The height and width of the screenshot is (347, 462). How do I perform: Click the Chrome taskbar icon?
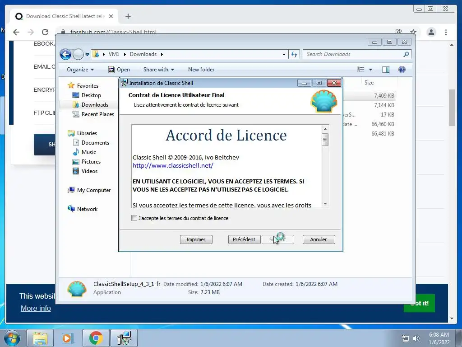point(96,338)
